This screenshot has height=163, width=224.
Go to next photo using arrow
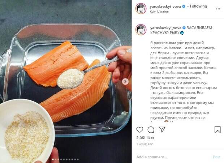(x=125, y=81)
